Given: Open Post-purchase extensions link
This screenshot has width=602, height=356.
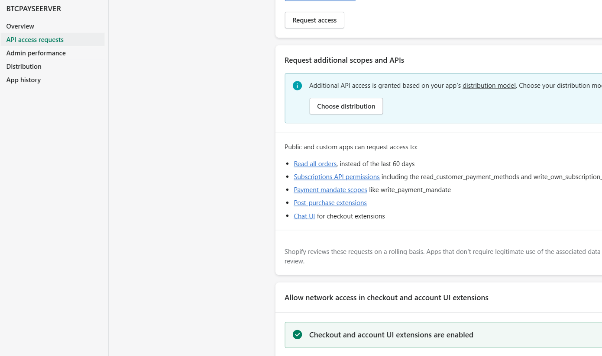Looking at the screenshot, I should [330, 203].
